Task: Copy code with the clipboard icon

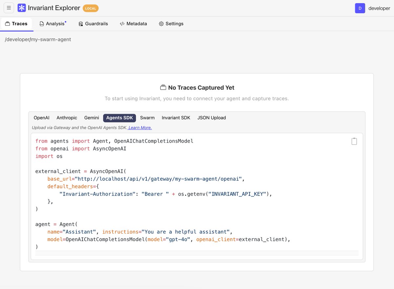Action: (x=354, y=141)
